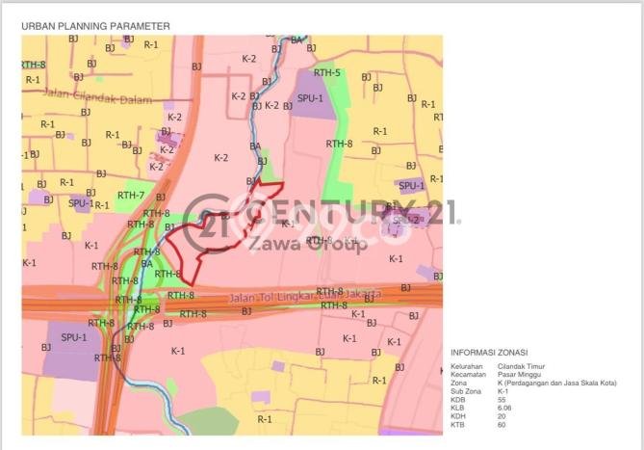Click the K-1 value next to Sub Zona
Image resolution: width=644 pixels, height=450 pixels.
[x=502, y=391]
